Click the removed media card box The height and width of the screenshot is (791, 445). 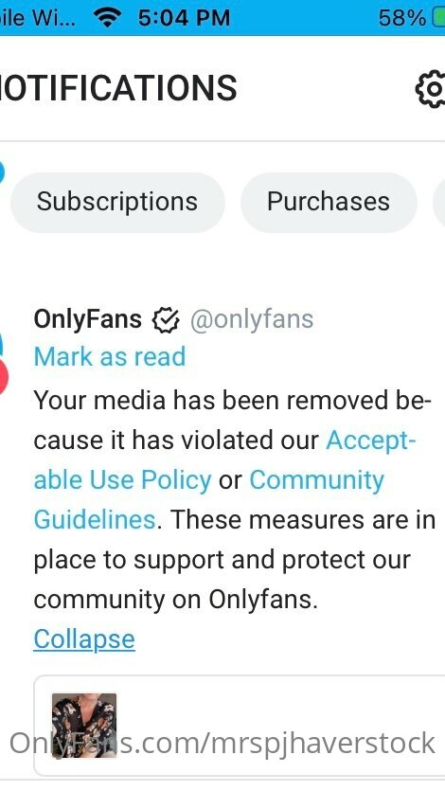coord(240,726)
